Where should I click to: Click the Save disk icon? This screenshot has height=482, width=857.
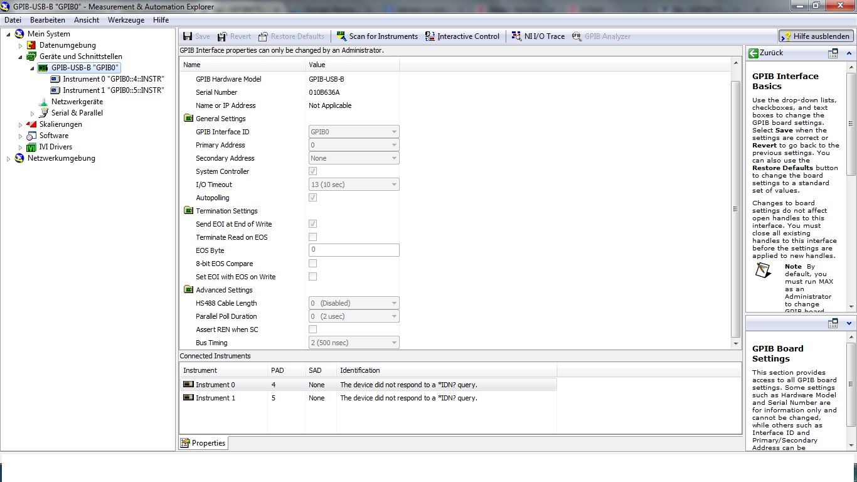[x=188, y=36]
